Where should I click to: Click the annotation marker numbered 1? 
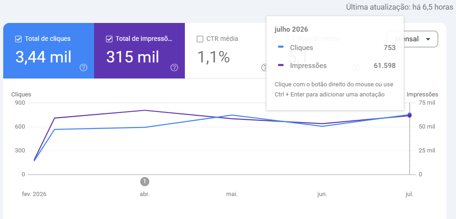tap(145, 182)
